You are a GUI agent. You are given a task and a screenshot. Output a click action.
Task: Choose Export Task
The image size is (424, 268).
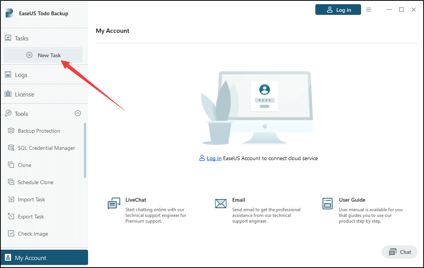coord(31,217)
